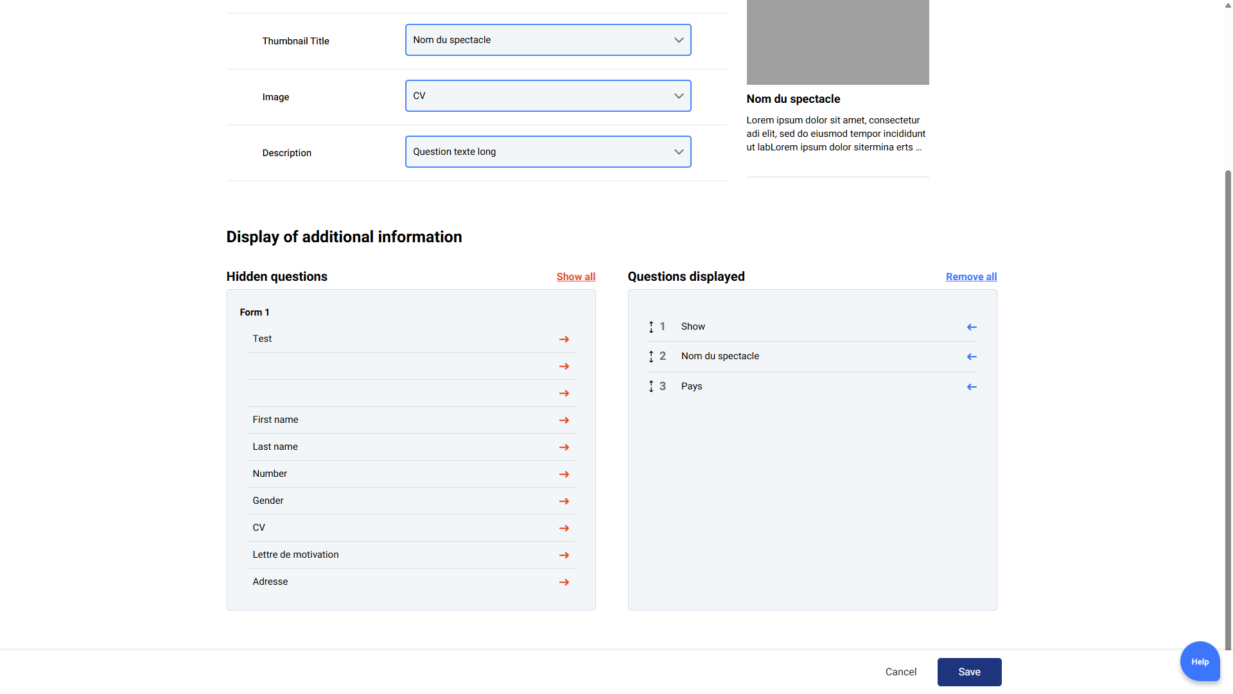Select the First name hidden question row
Viewport: 1233px width, 694px height.
coord(411,420)
